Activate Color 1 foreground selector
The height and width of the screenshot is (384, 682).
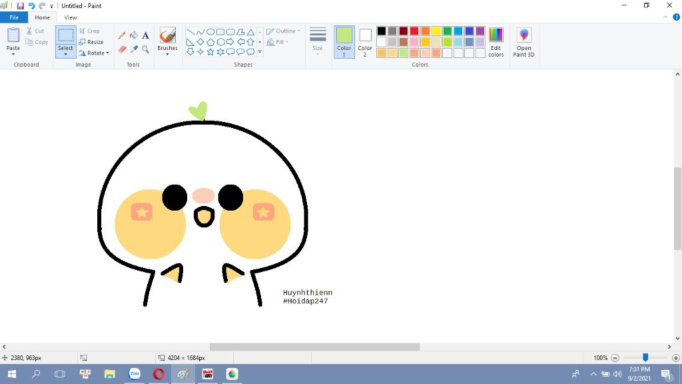[344, 42]
